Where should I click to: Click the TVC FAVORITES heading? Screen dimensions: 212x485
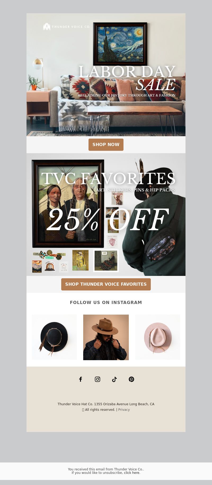coord(108,178)
